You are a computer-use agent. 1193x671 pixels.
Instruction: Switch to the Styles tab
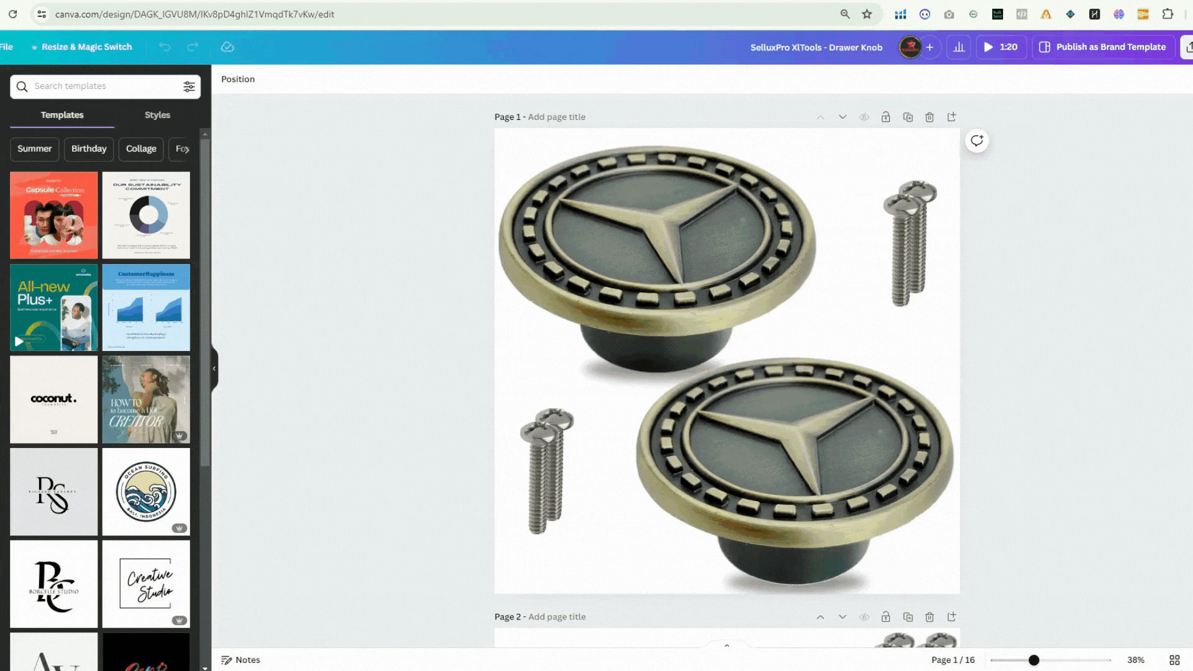157,115
